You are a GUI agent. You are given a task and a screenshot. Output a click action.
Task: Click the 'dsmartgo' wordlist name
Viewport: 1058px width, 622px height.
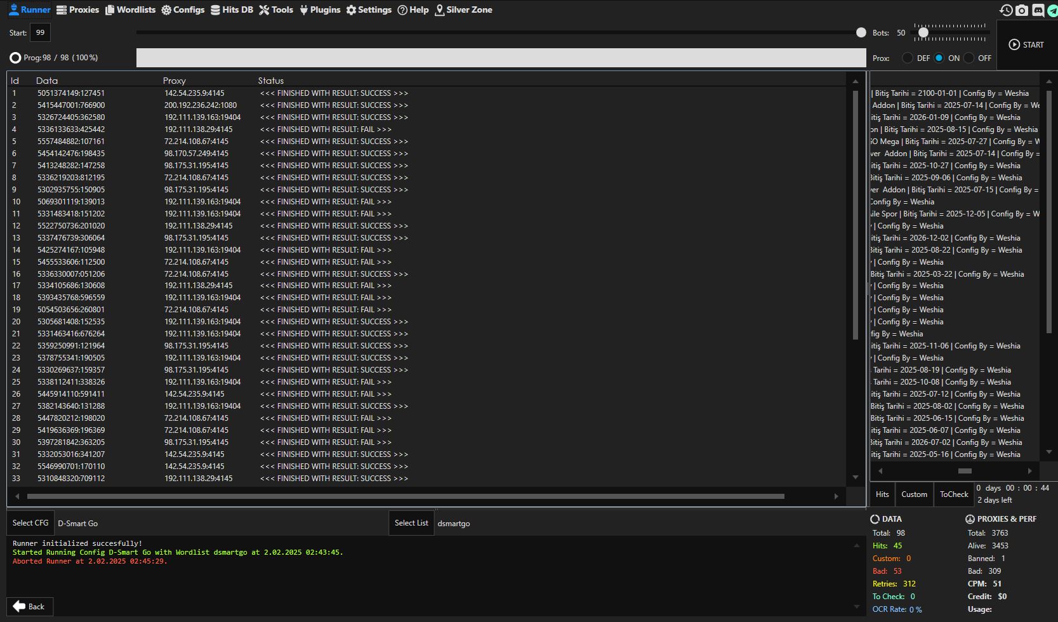tap(454, 524)
